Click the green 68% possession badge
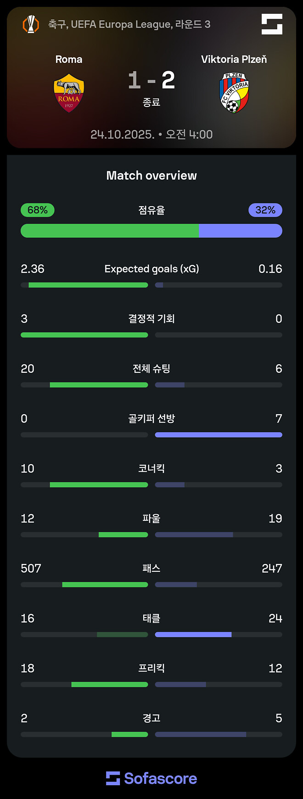Image resolution: width=303 pixels, height=799 pixels. 37,210
